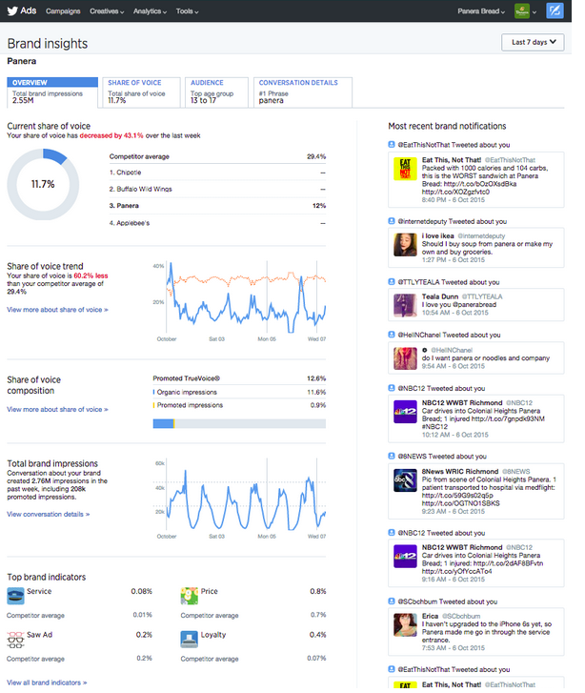The image size is (585, 693).
Task: Click the Panera account avatar icon
Action: [522, 11]
